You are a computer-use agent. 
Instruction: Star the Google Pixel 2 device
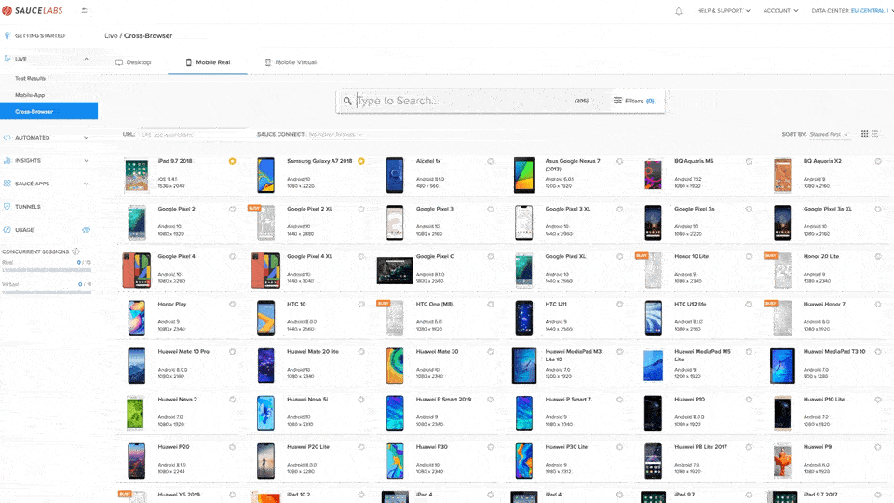click(x=232, y=210)
